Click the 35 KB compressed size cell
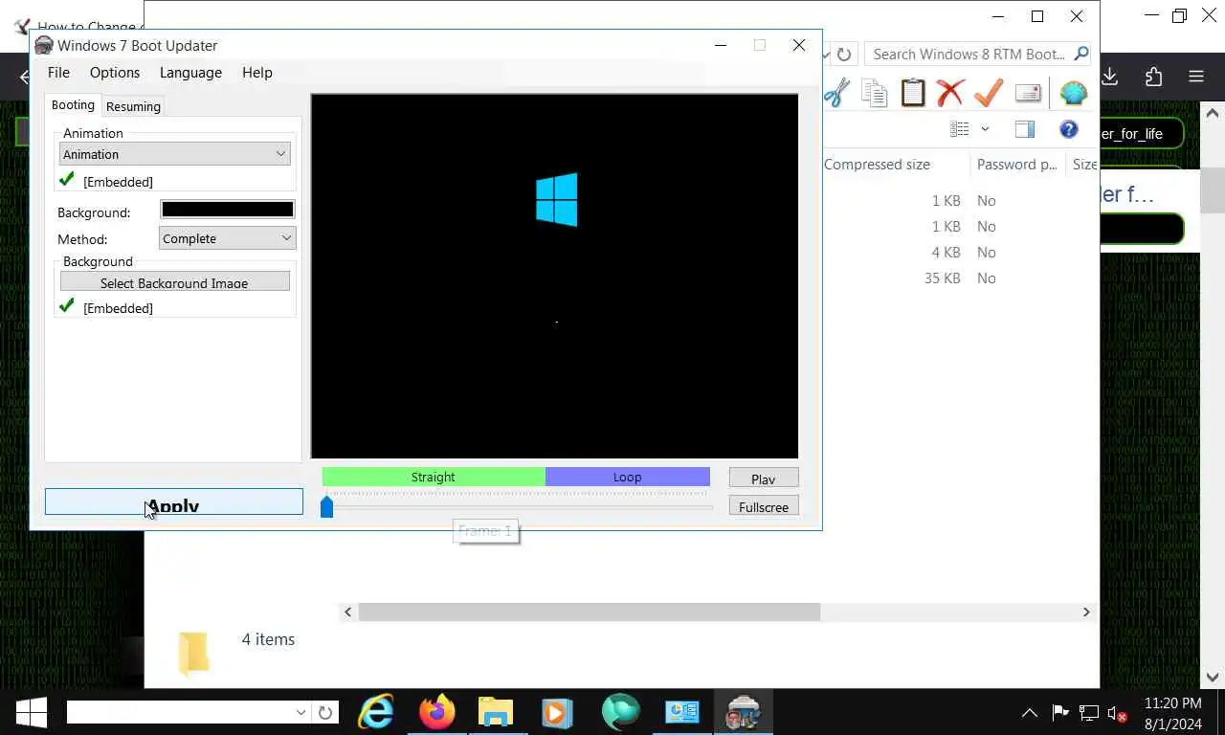 pyautogui.click(x=942, y=278)
